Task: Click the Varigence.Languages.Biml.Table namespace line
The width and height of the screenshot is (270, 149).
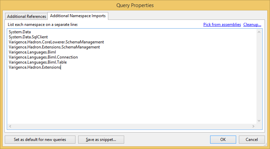Action: [38, 62]
